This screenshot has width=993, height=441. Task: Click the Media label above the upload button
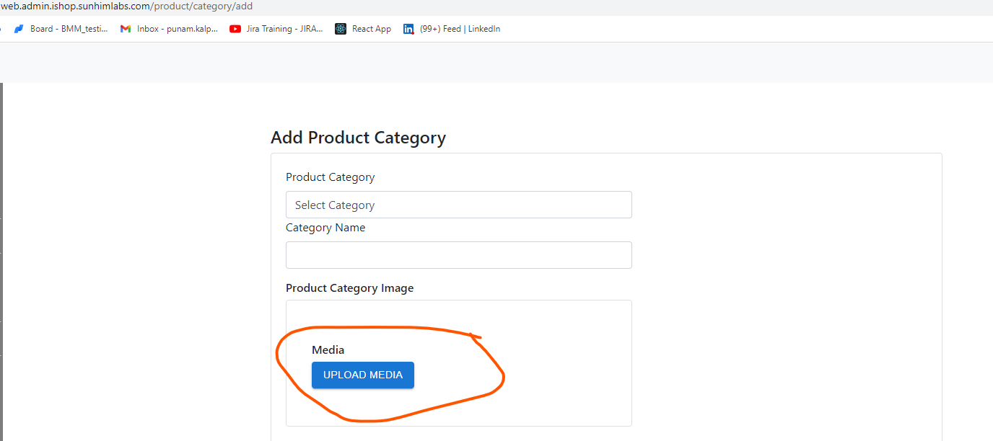pos(328,350)
